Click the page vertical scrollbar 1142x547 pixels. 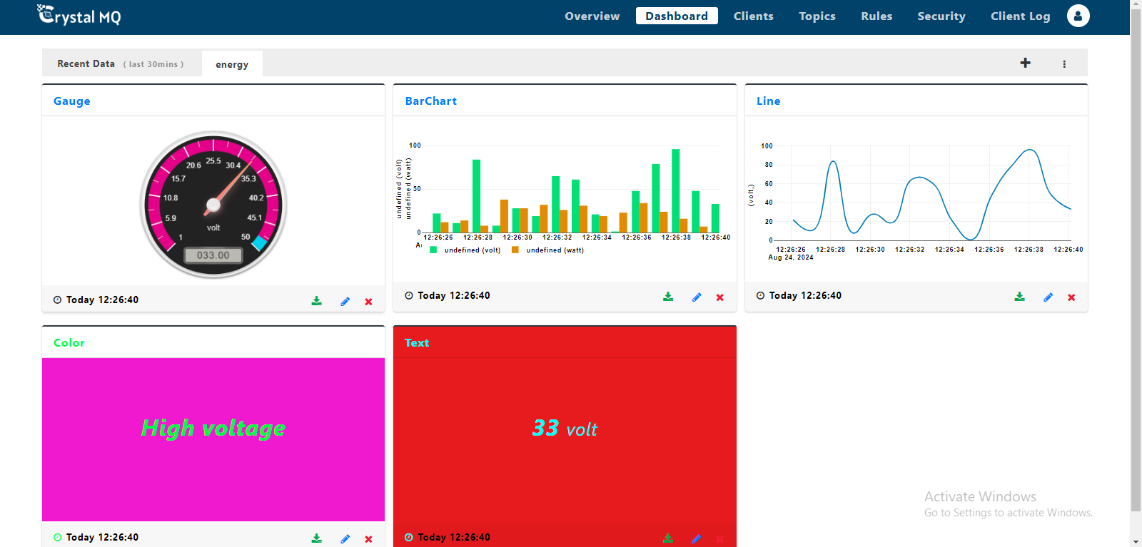coord(1136,262)
